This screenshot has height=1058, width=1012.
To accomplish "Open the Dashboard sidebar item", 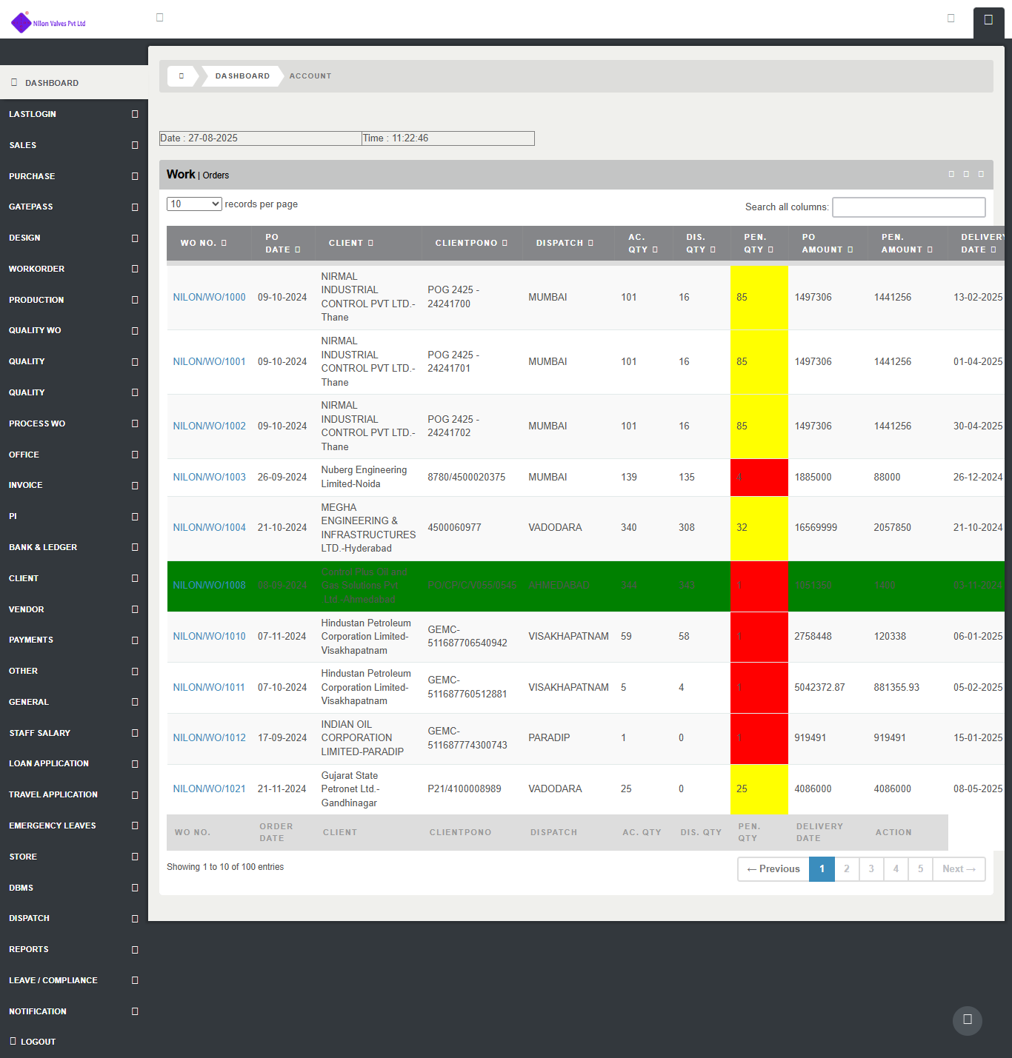I will point(52,83).
